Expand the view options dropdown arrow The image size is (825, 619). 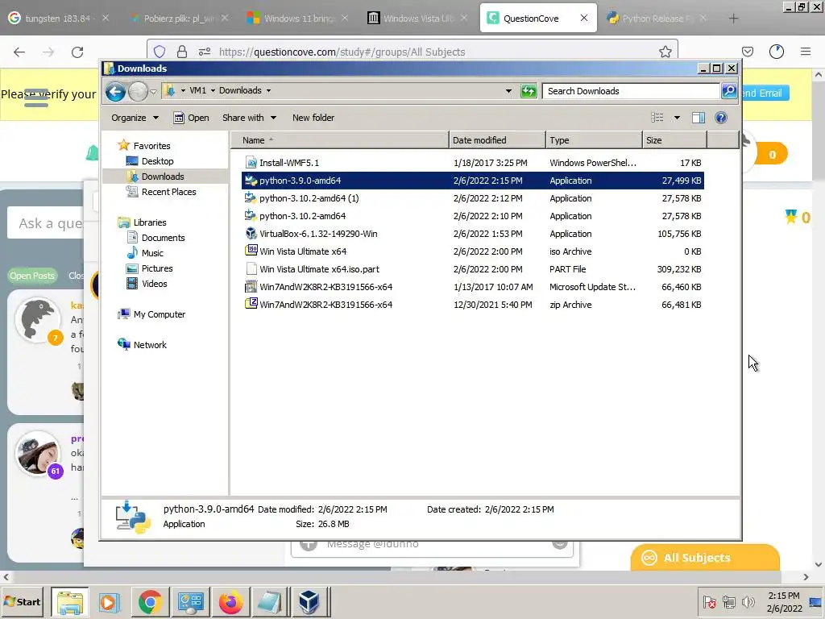pyautogui.click(x=677, y=118)
